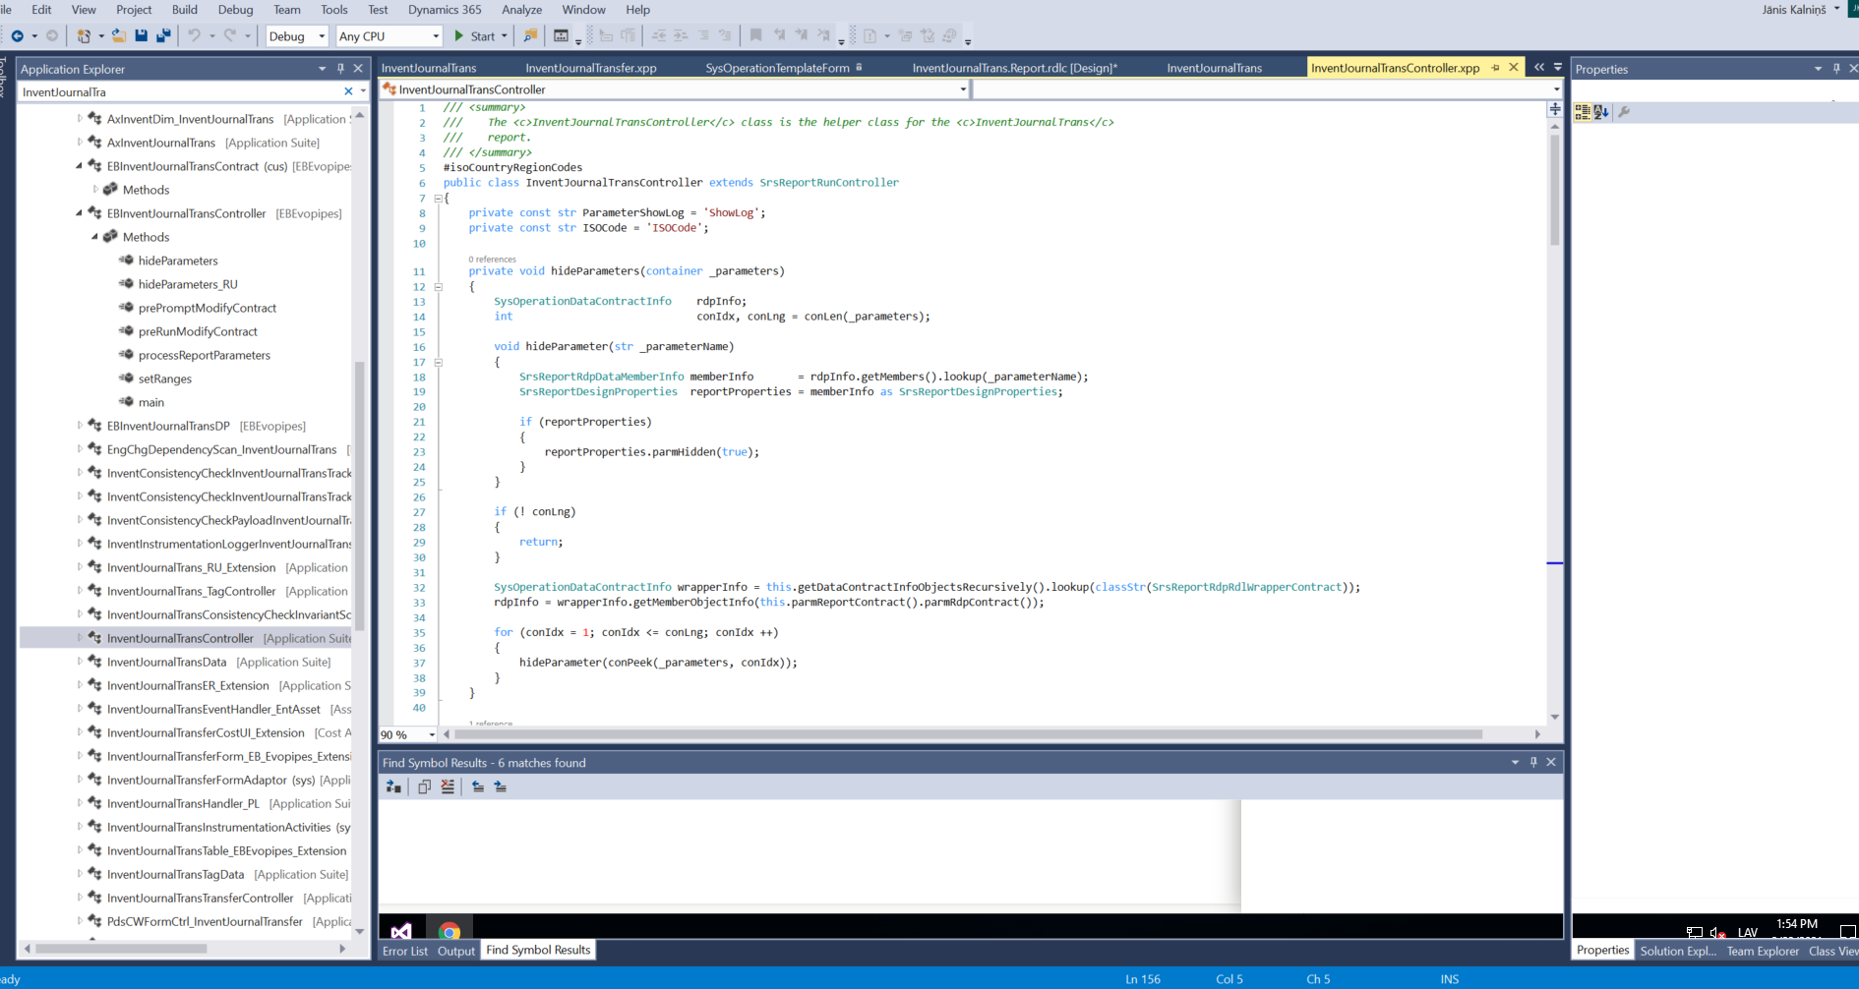Open the Start button dropdown arrow
The width and height of the screenshot is (1859, 989).
point(505,36)
